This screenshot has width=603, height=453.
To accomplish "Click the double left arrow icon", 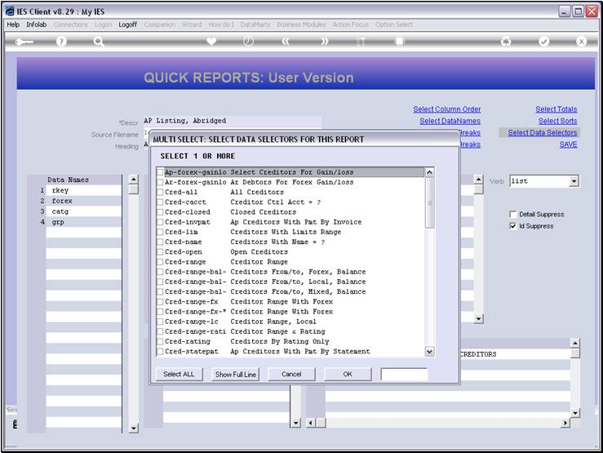I will (286, 41).
